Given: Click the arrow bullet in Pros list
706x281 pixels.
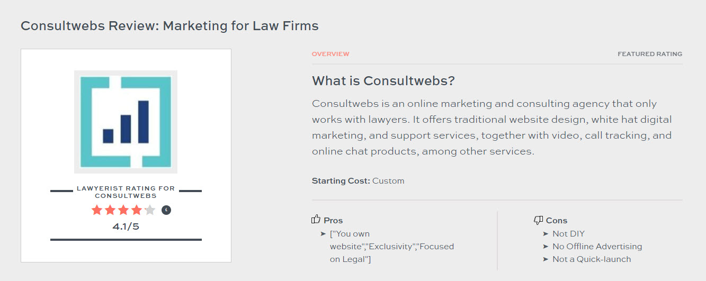Looking at the screenshot, I should pos(323,234).
